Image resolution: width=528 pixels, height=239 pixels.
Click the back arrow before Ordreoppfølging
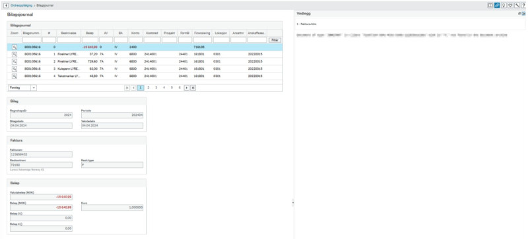pos(7,5)
